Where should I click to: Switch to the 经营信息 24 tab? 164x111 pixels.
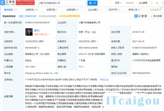(72, 10)
